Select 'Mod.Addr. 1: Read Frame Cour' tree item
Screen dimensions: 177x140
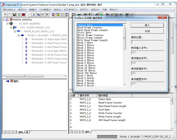click(x=49, y=43)
